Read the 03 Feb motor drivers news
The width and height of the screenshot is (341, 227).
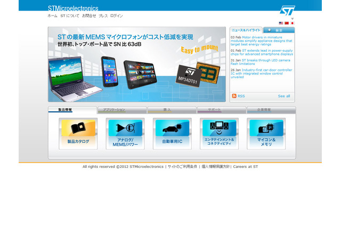(x=262, y=40)
